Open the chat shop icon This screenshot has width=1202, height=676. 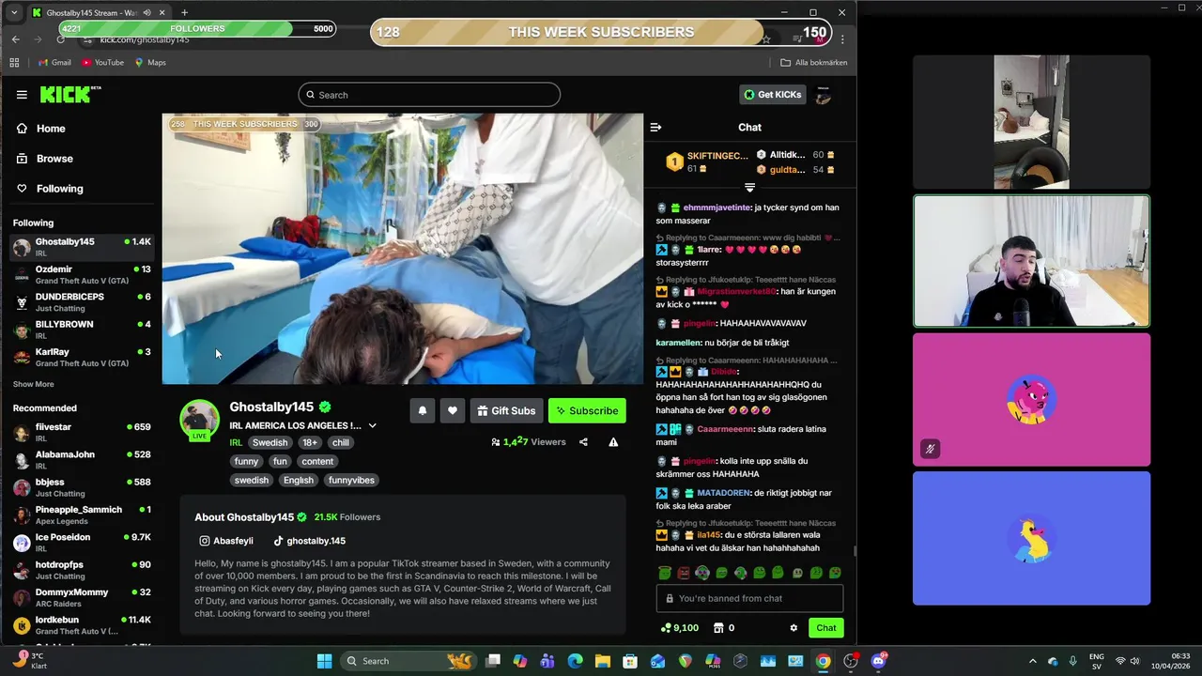(x=719, y=627)
